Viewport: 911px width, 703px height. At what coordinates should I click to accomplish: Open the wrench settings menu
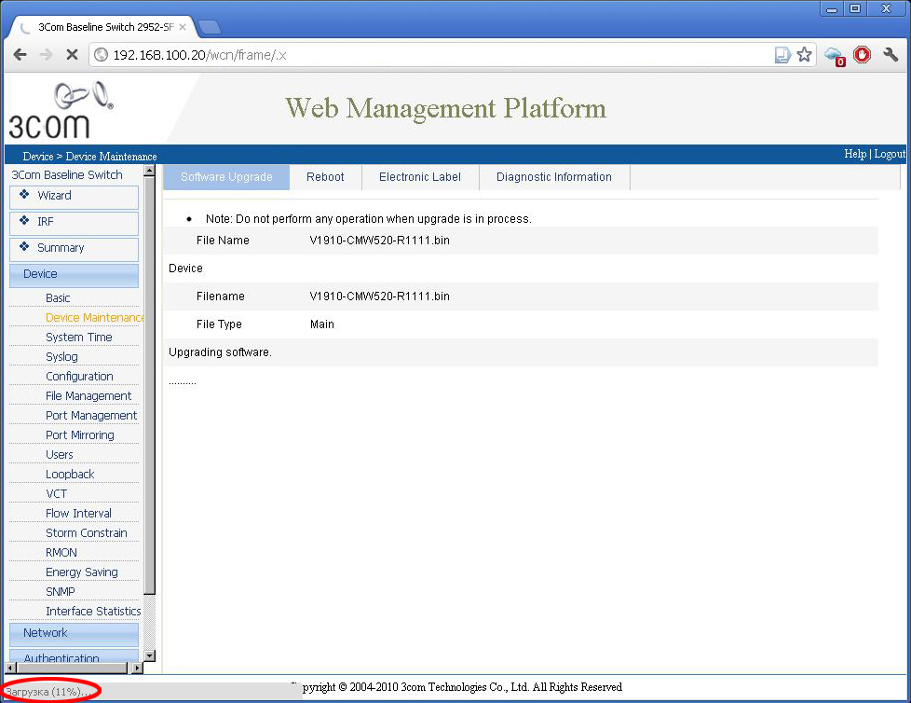click(x=891, y=55)
